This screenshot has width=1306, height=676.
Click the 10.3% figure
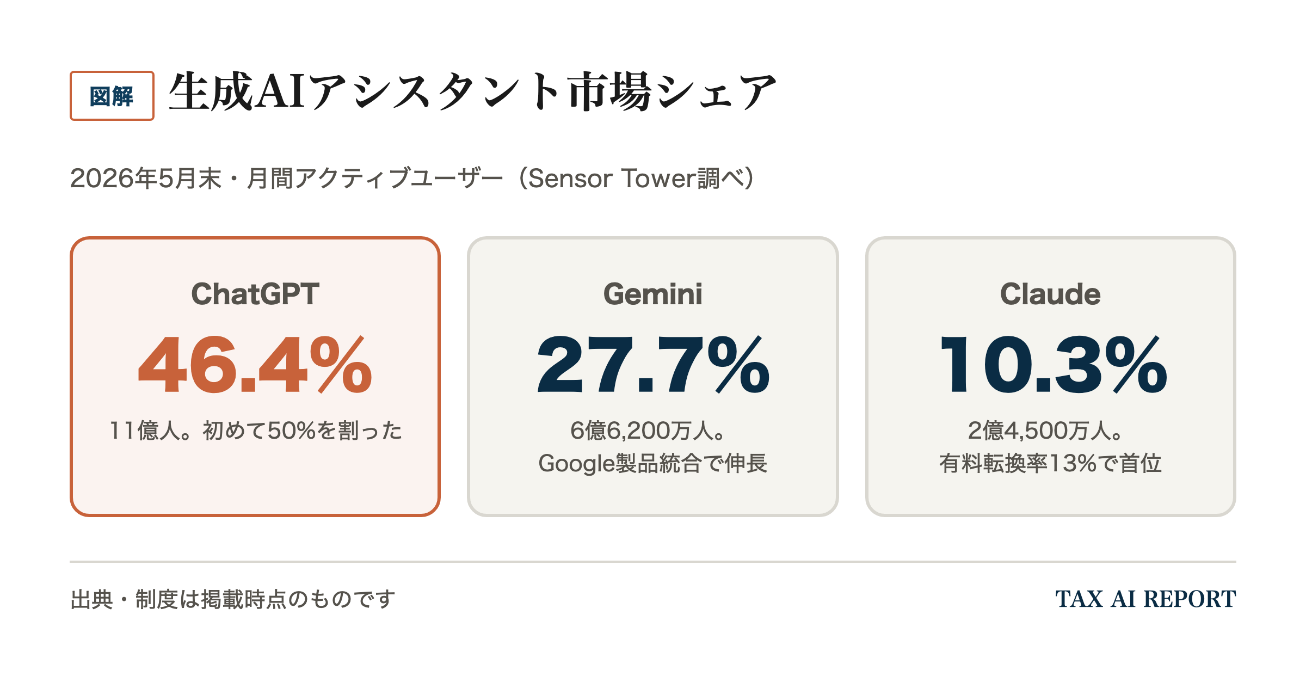pos(1054,365)
